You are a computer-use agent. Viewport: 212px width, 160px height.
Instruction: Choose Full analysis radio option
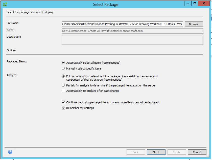tap(63, 76)
